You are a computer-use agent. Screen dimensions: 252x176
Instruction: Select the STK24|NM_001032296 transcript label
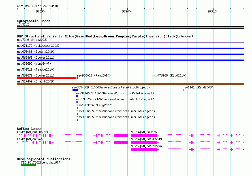coord(146,146)
